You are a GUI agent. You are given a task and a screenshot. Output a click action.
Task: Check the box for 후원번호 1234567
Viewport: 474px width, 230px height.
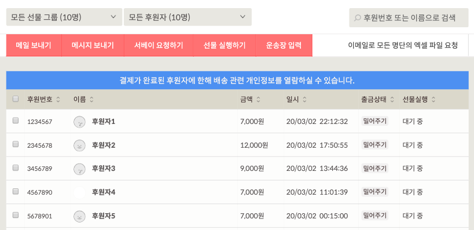[x=16, y=121]
